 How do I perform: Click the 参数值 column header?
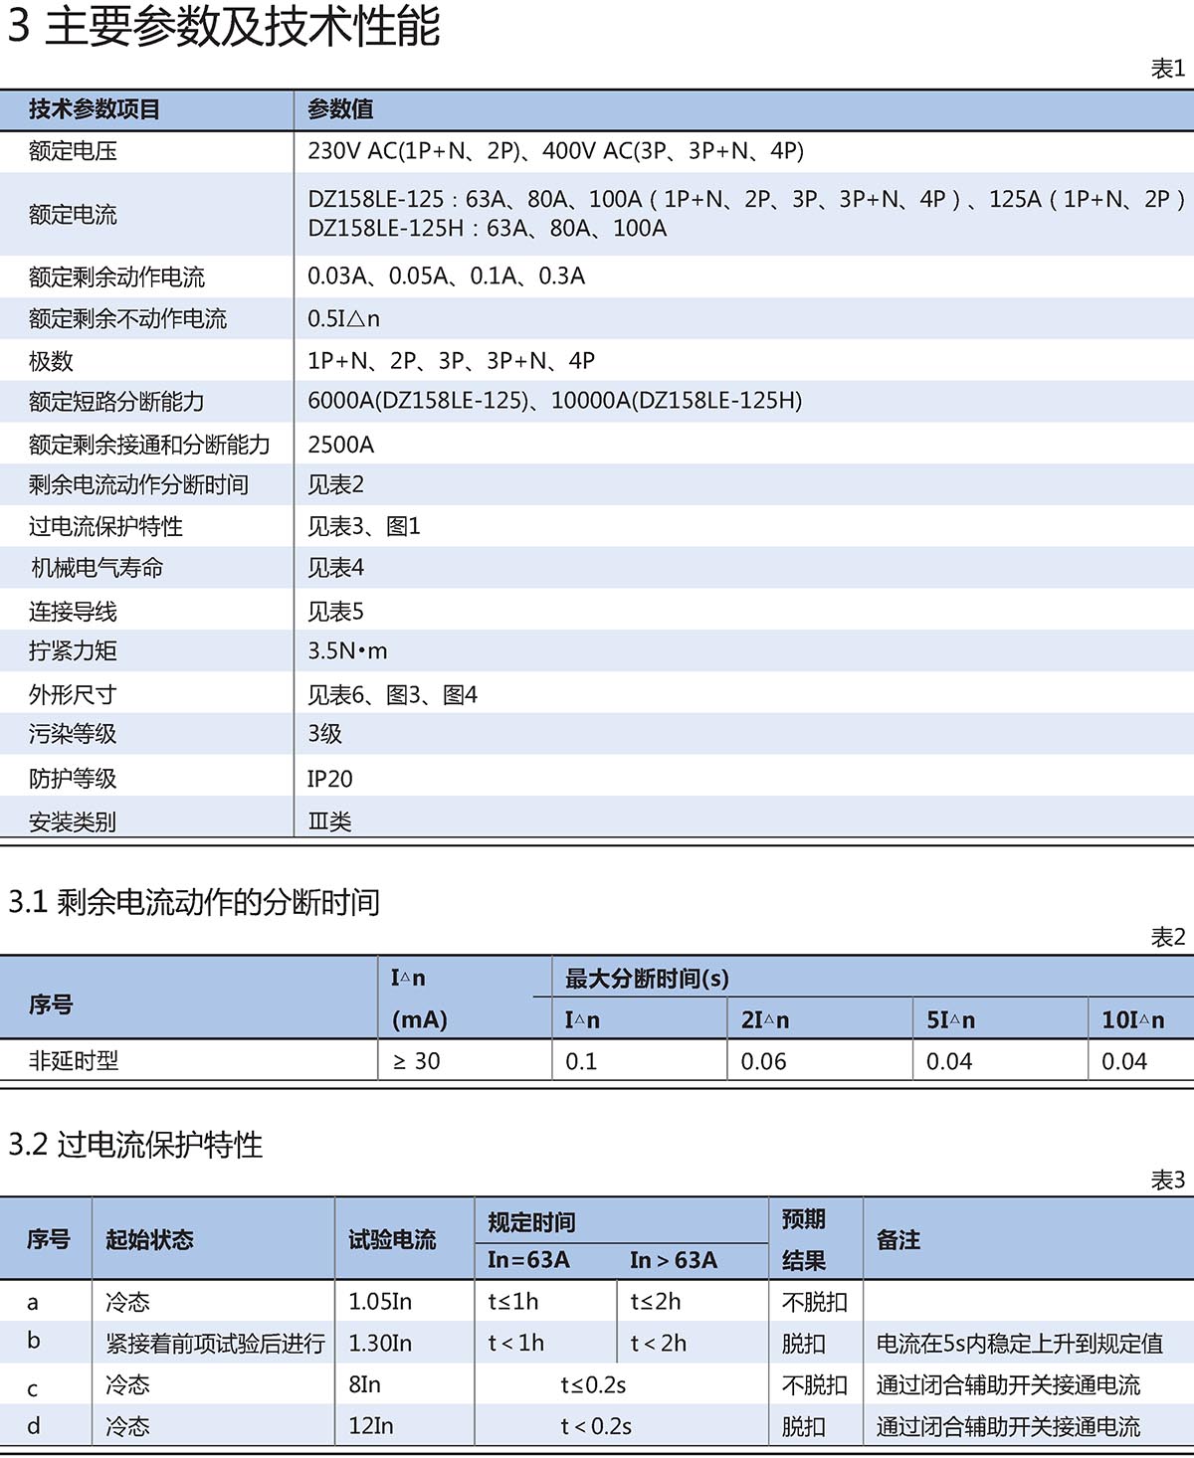click(x=340, y=109)
